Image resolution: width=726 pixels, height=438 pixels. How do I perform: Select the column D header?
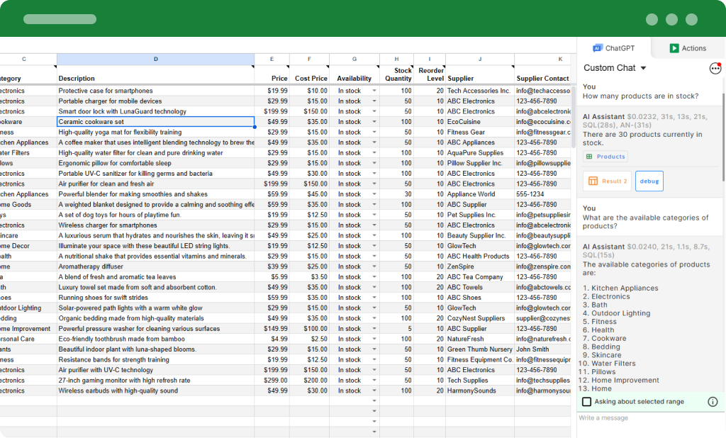tap(155, 60)
